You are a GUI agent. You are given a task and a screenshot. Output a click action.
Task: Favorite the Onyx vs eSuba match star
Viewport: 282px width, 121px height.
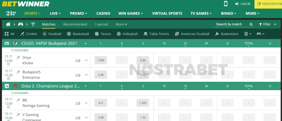point(8,64)
